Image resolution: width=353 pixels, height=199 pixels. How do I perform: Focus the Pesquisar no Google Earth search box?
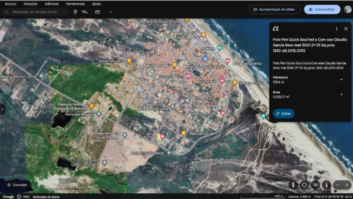[35, 12]
